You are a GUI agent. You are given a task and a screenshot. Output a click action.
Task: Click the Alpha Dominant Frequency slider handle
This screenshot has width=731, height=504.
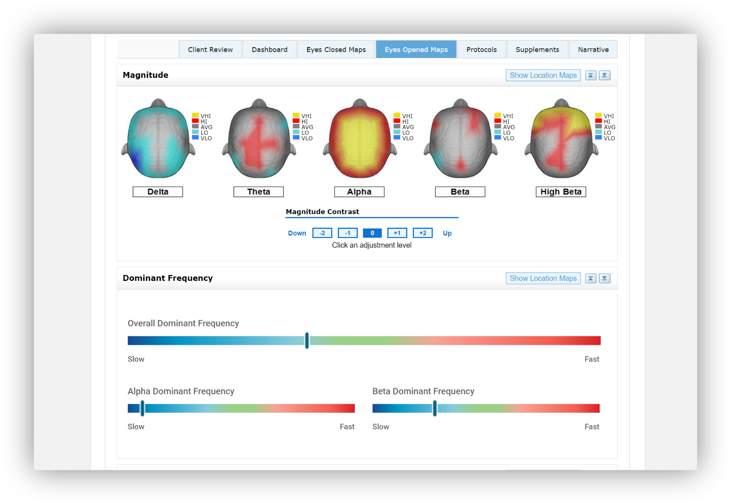click(143, 408)
